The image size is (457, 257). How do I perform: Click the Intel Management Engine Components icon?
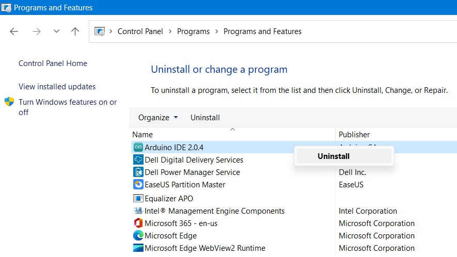pyautogui.click(x=138, y=211)
